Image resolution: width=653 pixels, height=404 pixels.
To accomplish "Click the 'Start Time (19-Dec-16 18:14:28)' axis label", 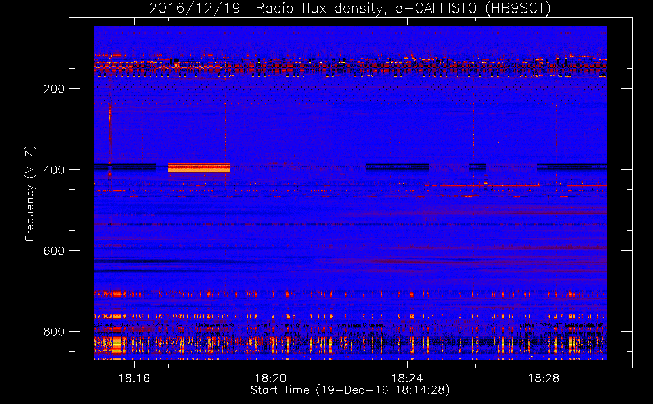I will coord(350,390).
